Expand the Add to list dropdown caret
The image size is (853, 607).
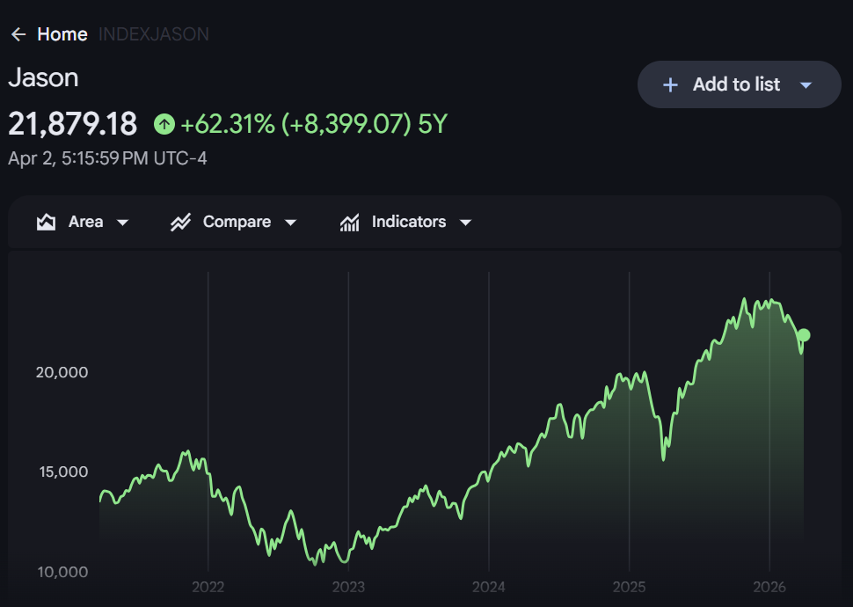pos(806,85)
